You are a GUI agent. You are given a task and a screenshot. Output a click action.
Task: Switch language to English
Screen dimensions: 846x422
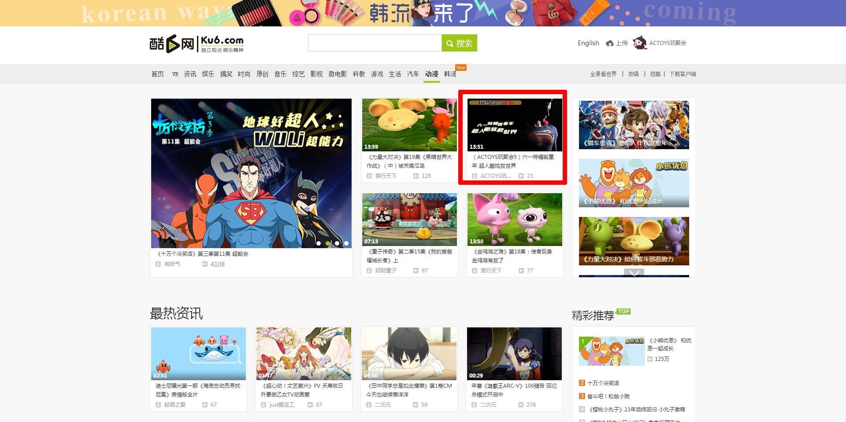[x=588, y=43]
